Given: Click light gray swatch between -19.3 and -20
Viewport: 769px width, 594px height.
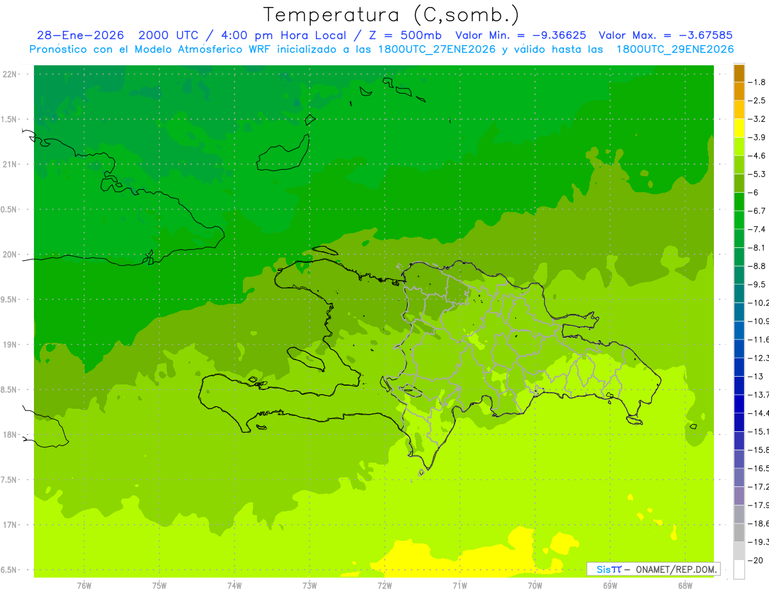Looking at the screenshot, I should click(x=739, y=551).
